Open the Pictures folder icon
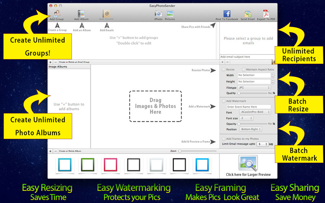 click(170, 14)
